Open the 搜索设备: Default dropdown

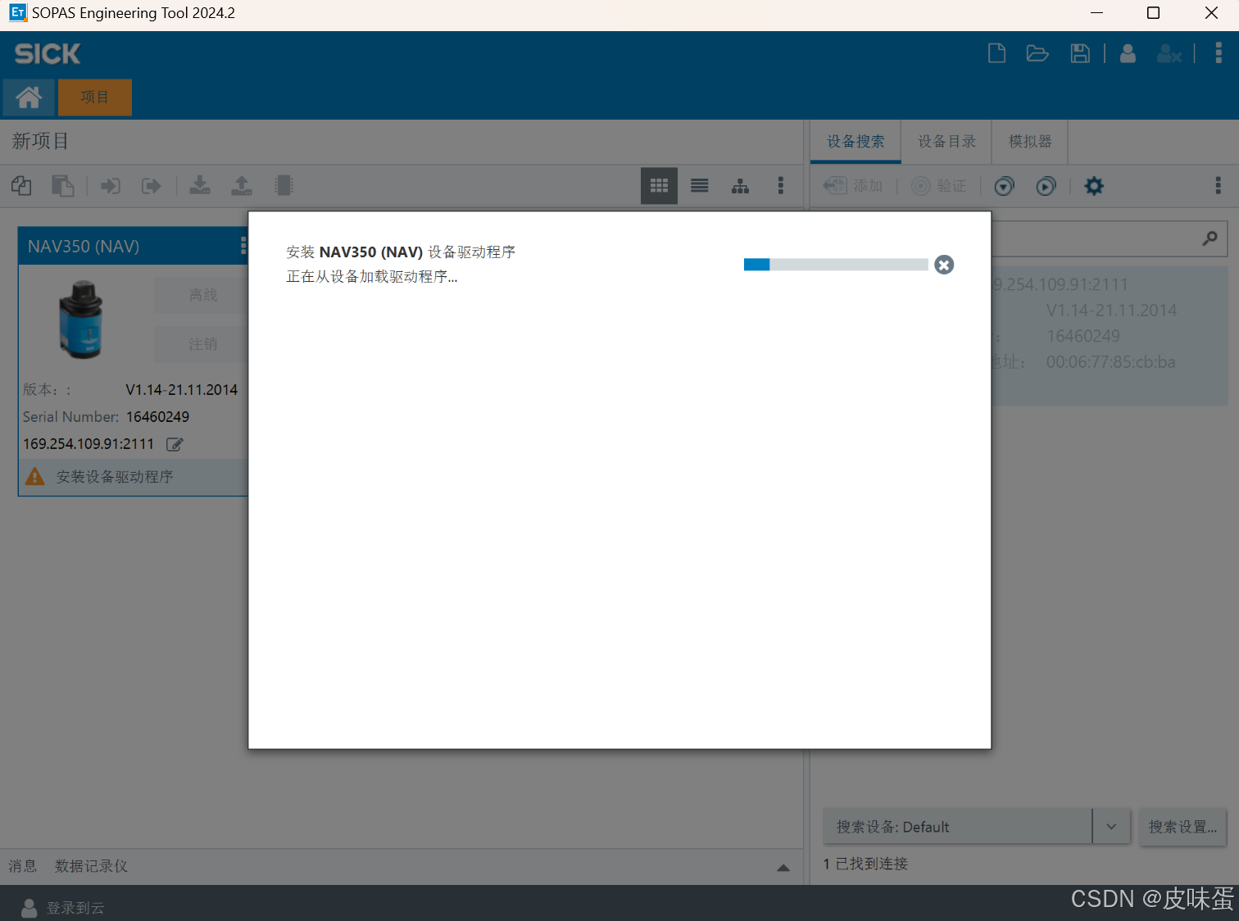pos(977,827)
